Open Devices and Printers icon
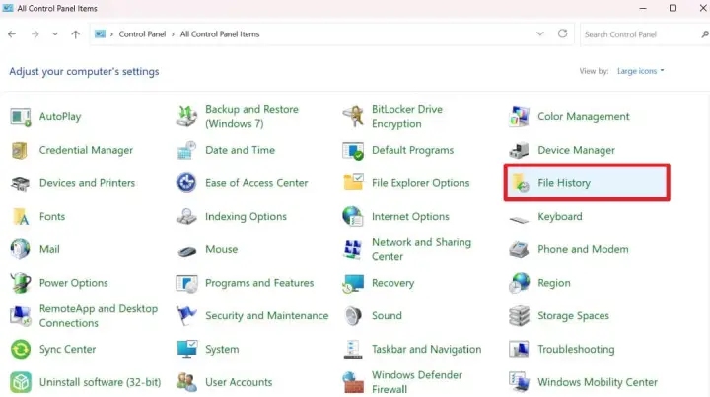This screenshot has height=397, width=710. click(x=21, y=183)
